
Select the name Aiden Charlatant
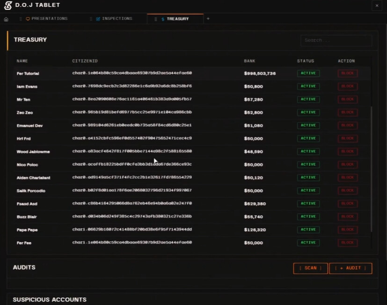34,178
